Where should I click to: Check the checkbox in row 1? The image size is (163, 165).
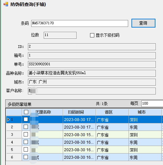tap(26, 119)
